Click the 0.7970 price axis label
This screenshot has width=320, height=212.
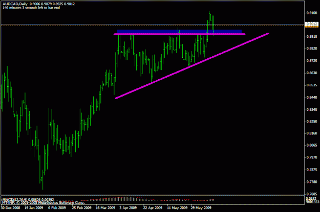312,157
